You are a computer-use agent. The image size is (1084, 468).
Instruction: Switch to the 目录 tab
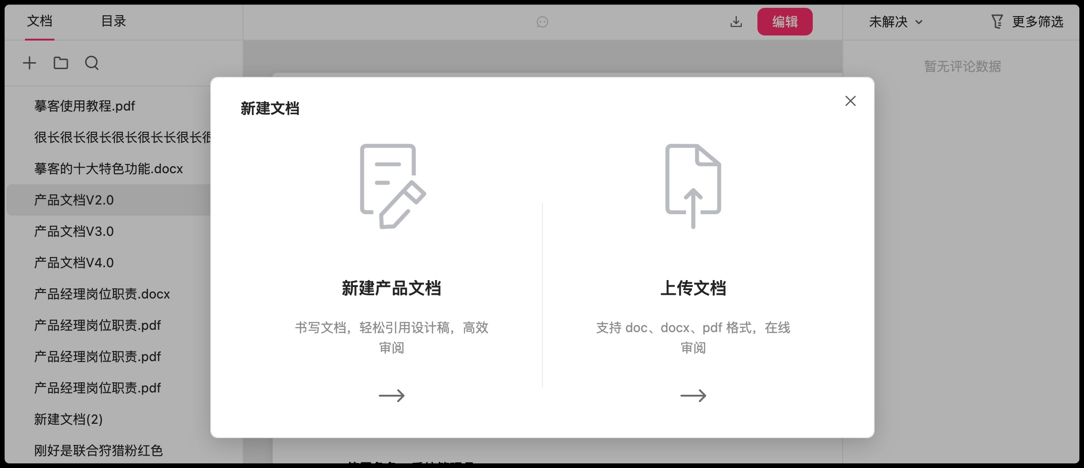point(113,21)
